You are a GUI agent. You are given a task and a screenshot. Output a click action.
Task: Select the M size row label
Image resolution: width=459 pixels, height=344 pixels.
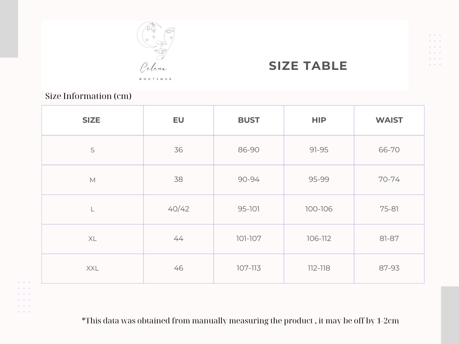pos(92,180)
